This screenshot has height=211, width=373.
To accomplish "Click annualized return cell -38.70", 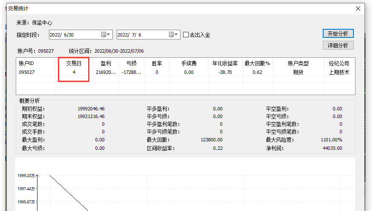I will 225,72.
